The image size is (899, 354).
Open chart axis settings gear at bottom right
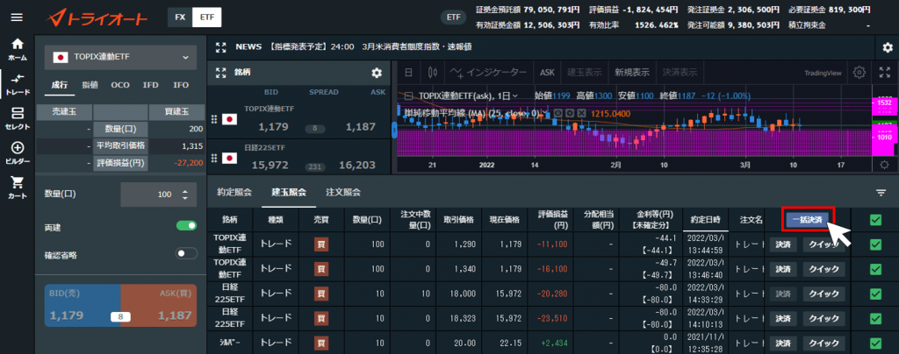[x=884, y=165]
